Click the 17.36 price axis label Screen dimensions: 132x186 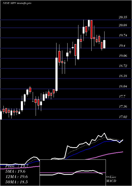tap(123, 107)
